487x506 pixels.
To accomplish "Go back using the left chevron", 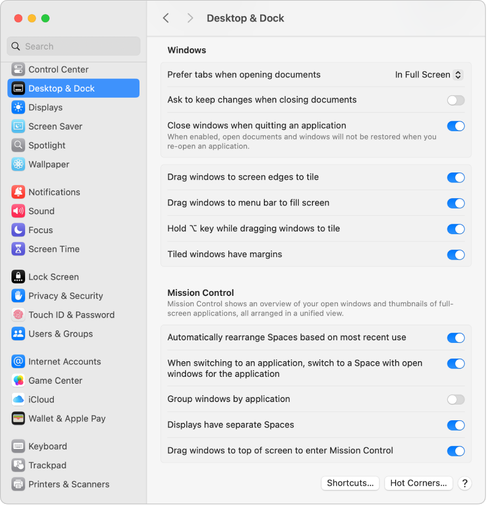I will click(166, 18).
